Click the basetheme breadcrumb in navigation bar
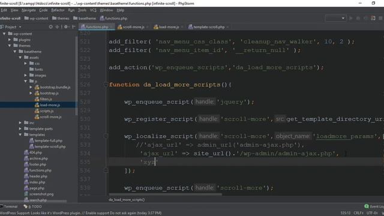The height and width of the screenshot is (216, 384). tap(85, 18)
